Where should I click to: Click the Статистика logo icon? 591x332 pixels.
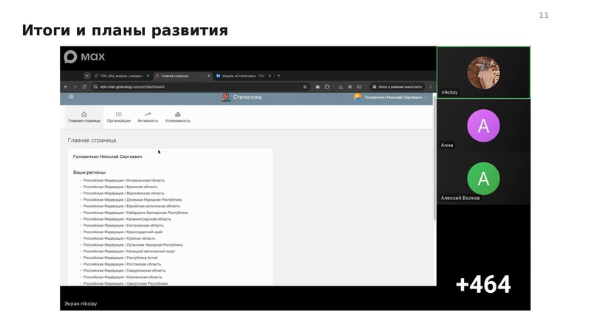[226, 97]
